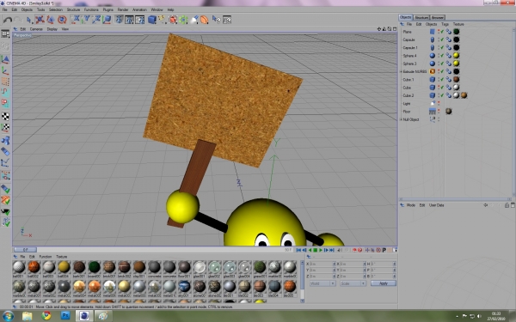Open the File menu in main menu bar
The image size is (516, 322).
click(x=4, y=9)
